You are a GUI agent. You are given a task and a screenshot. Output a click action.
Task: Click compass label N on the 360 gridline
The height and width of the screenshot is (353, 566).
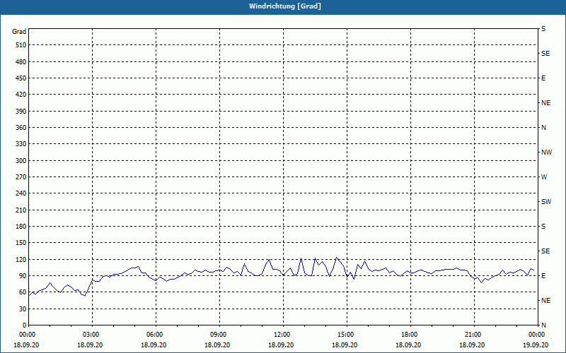coord(543,128)
